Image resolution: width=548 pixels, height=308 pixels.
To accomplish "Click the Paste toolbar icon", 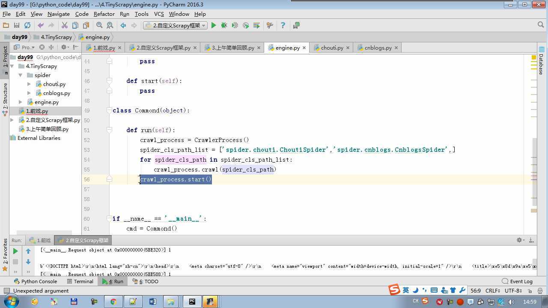I will tap(86, 26).
